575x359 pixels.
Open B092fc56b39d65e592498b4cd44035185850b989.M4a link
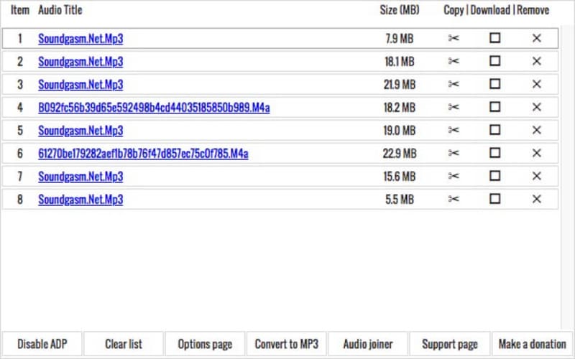(x=154, y=108)
